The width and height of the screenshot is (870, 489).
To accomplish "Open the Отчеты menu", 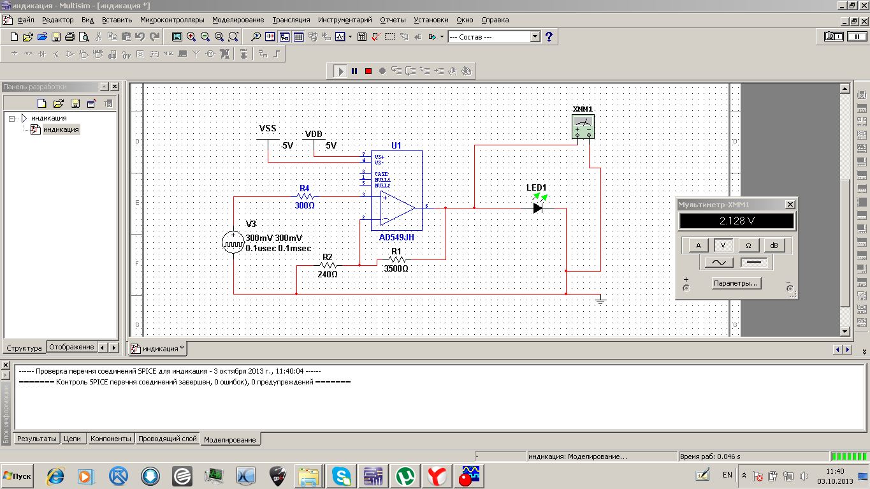I will tap(393, 20).
